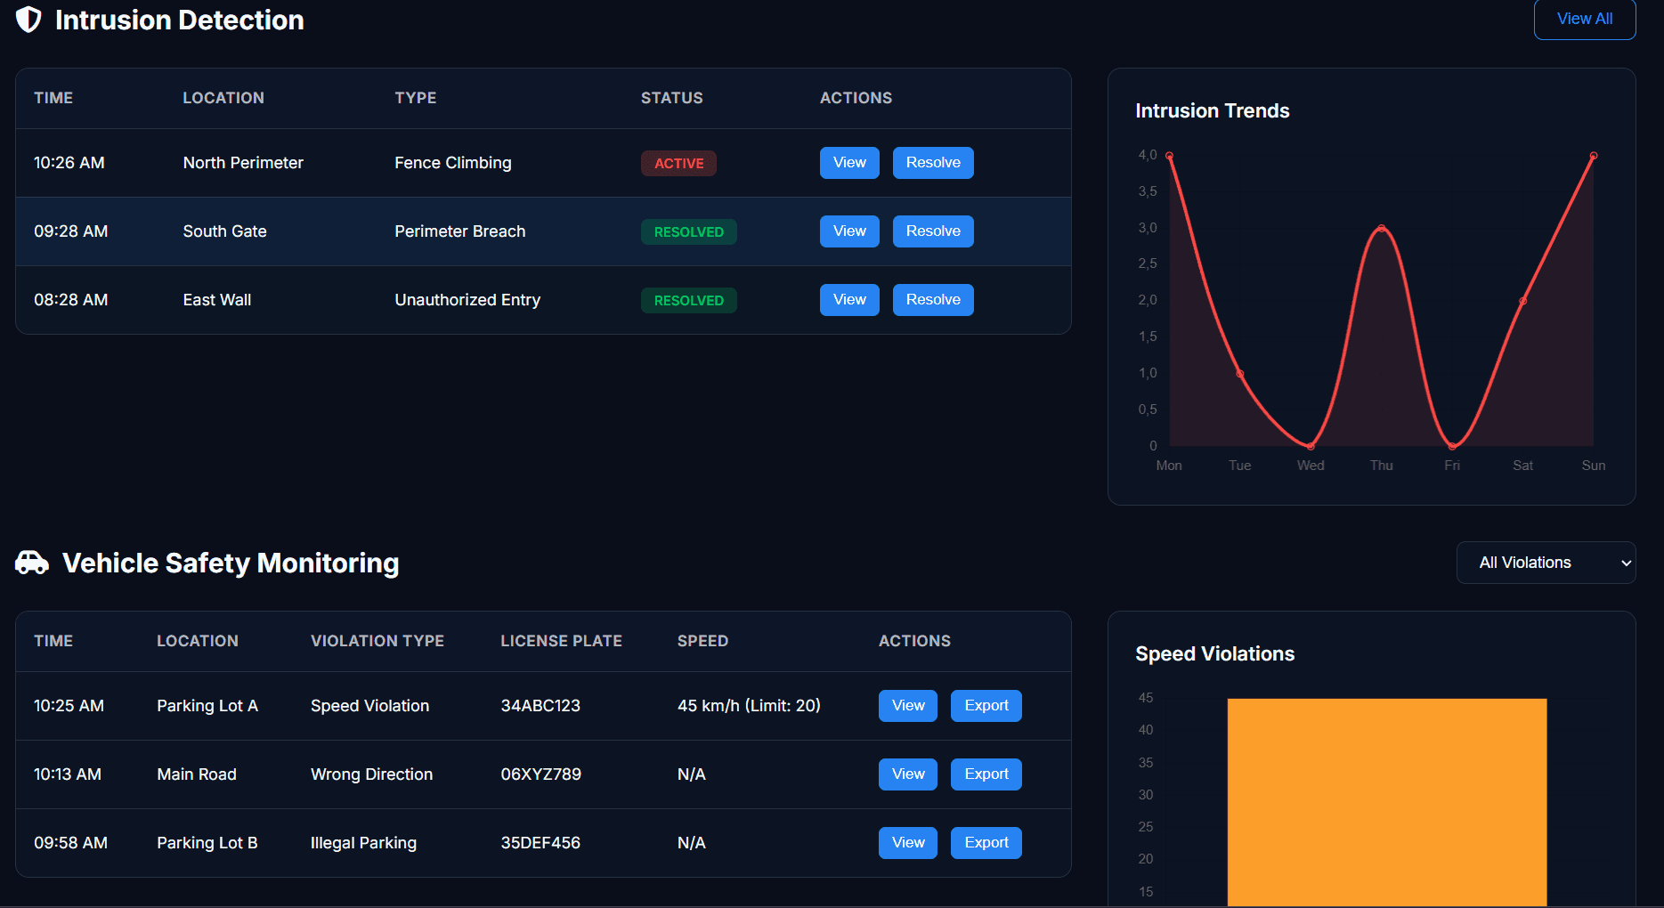The width and height of the screenshot is (1664, 908).
Task: View the South Gate perimeter breach
Action: (x=848, y=231)
